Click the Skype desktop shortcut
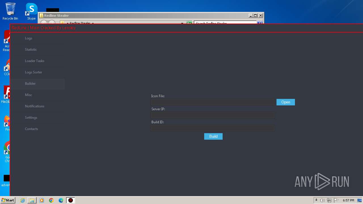The image size is (363, 204). 31,11
